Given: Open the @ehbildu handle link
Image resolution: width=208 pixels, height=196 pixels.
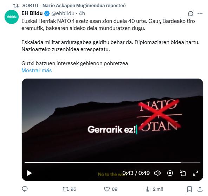Looking at the screenshot, I should pos(63,13).
